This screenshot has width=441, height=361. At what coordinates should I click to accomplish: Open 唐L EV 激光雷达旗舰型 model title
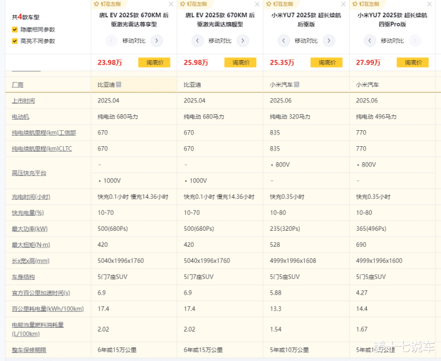[x=220, y=20]
